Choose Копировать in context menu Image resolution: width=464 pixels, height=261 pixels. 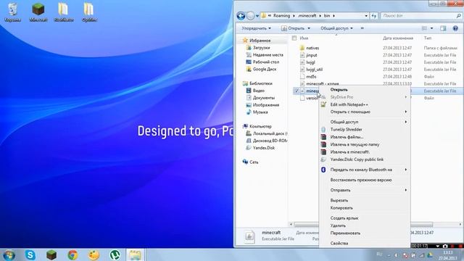pos(365,208)
